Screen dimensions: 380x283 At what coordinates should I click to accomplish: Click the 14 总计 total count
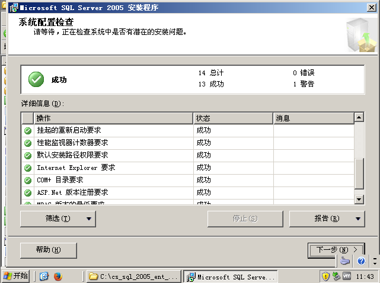(x=211, y=73)
